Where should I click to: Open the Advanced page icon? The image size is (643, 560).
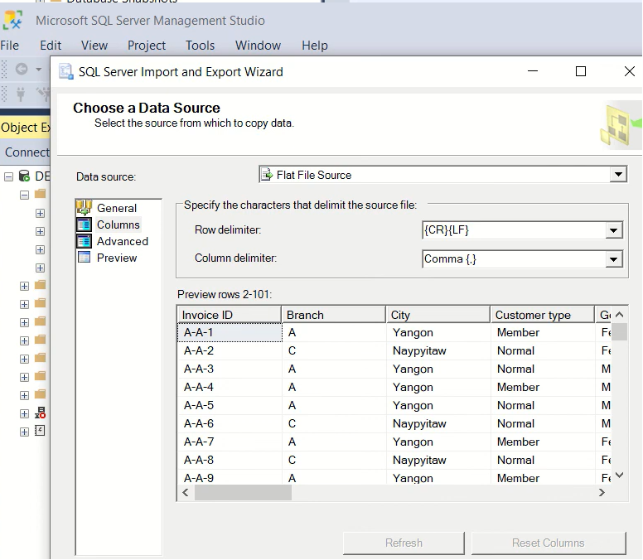83,241
